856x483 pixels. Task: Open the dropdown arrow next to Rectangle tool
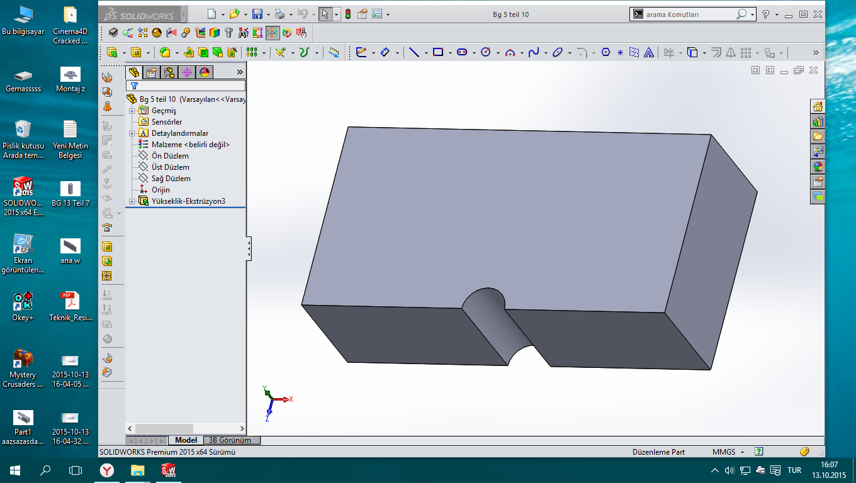[449, 53]
